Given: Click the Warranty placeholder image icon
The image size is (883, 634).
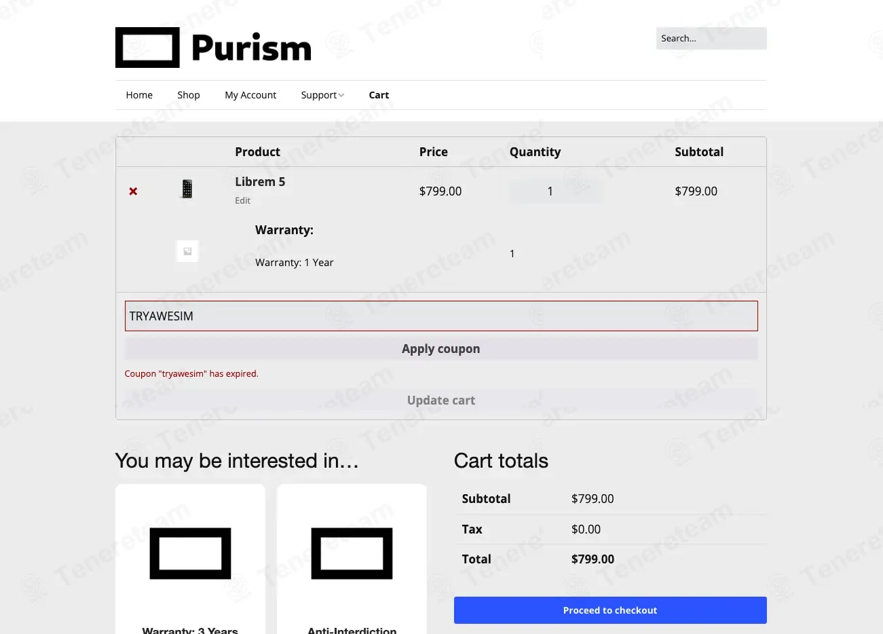Looking at the screenshot, I should (187, 251).
